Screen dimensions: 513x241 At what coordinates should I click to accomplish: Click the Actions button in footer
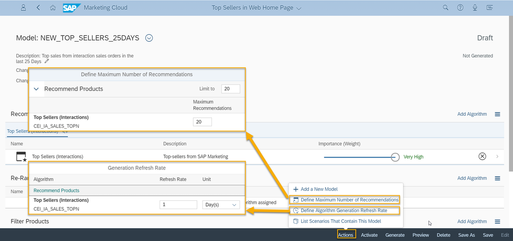click(346, 235)
